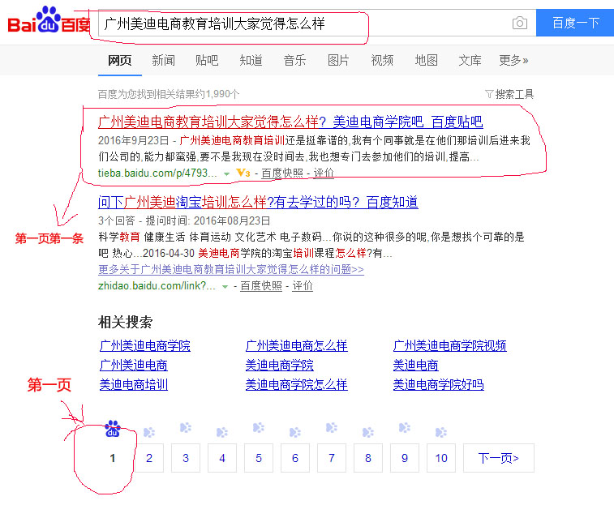This screenshot has width=614, height=505.
Task: Open the 知道 tab
Action: coord(251,60)
